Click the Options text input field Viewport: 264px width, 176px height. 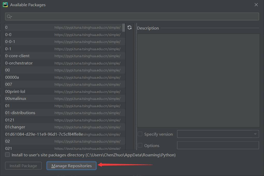[x=218, y=145]
